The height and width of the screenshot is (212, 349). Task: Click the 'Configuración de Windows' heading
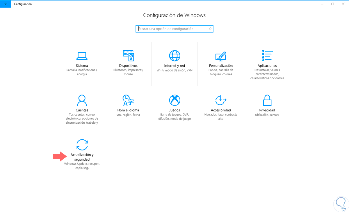[174, 15]
